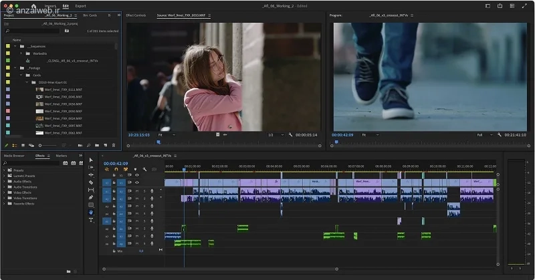The height and width of the screenshot is (280, 535).
Task: Open the Workspaces icon at top right
Action: [488, 6]
